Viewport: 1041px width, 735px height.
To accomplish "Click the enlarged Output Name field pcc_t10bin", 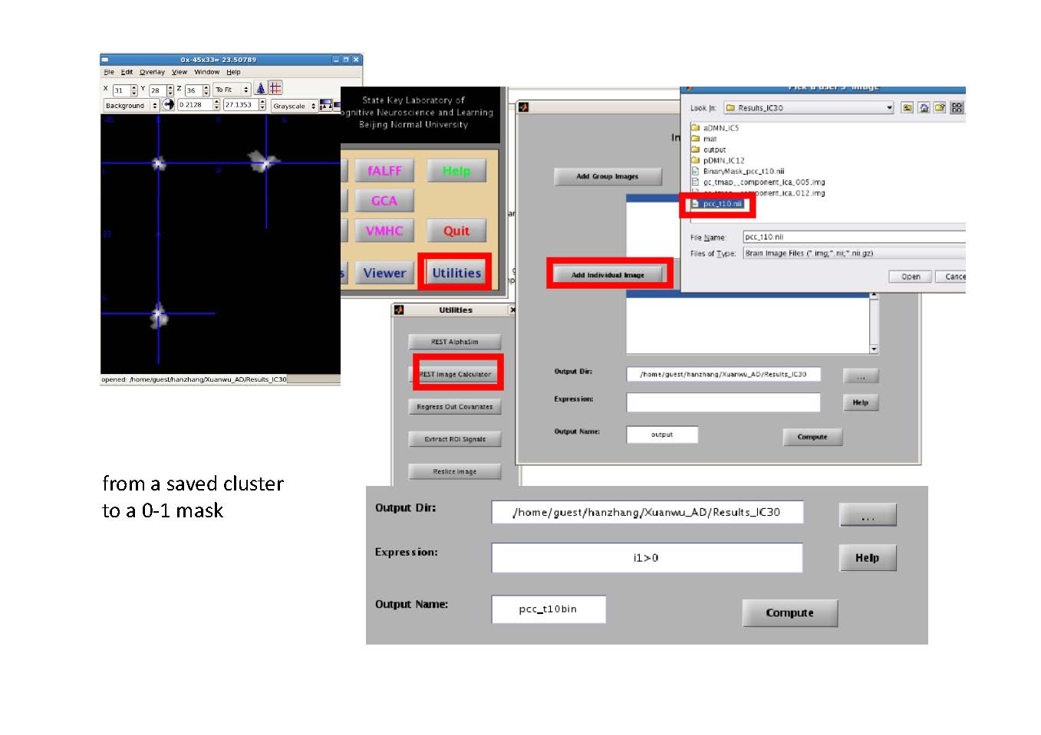I will click(549, 609).
